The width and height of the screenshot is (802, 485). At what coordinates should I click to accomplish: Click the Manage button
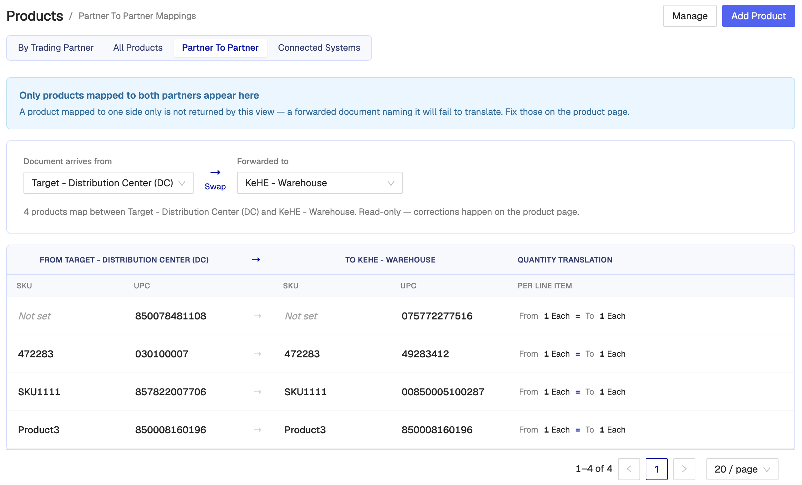coord(690,16)
